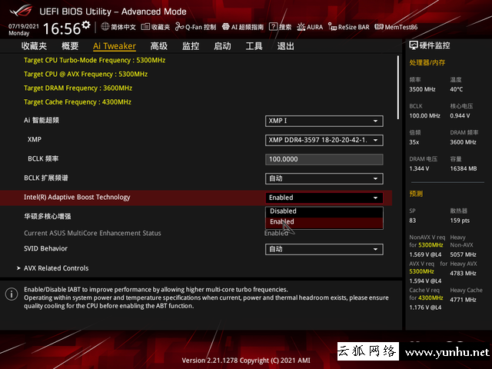Open AI 超频指南 brain icon
This screenshot has height=369, width=492.
[x=225, y=27]
